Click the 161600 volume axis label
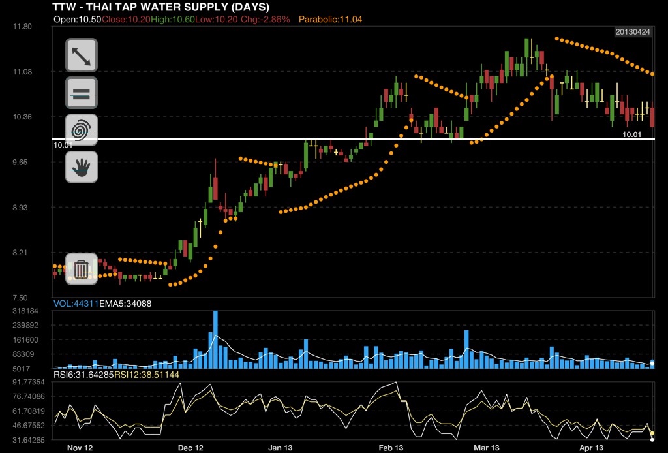 coord(25,340)
